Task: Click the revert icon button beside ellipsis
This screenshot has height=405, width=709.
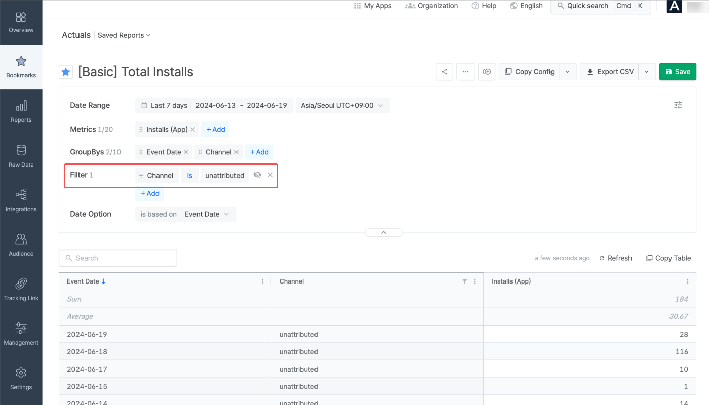Action: 487,72
